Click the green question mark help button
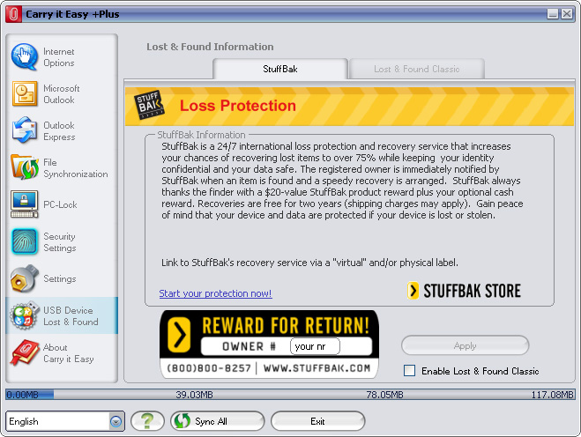Viewport: 581px width, 437px height. pos(147,421)
